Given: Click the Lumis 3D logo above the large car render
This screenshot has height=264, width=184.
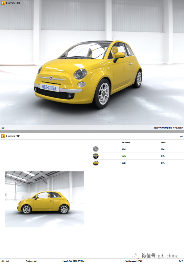Looking at the screenshot, I should coord(11,3).
